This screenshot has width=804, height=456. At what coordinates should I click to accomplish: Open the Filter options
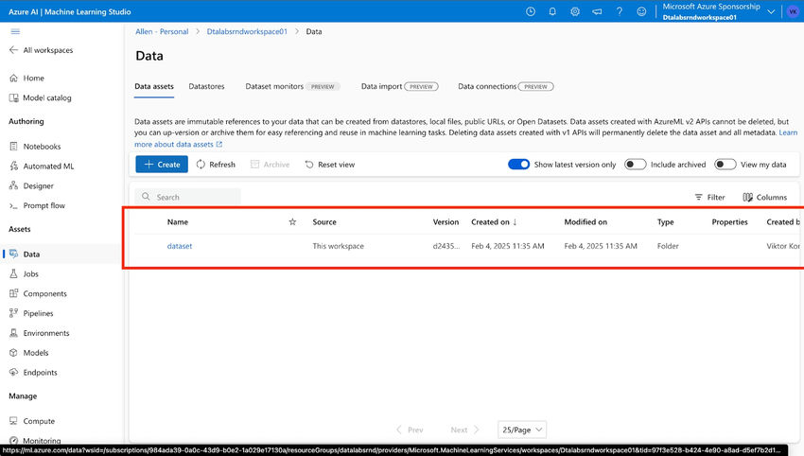click(709, 197)
